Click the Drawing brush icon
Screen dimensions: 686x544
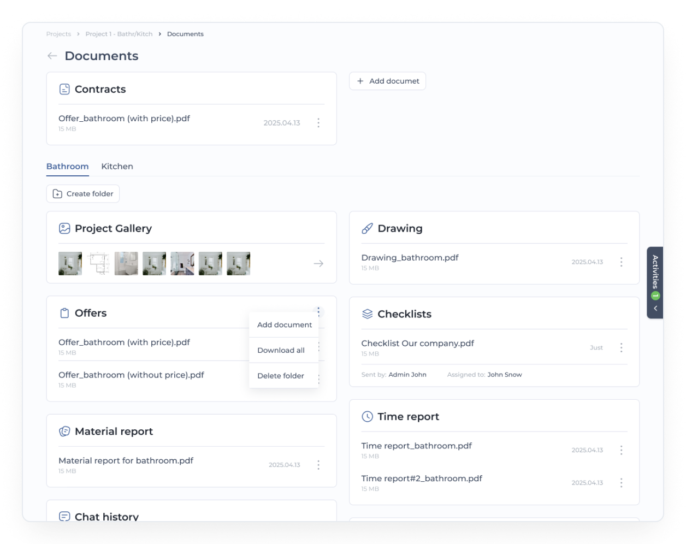[x=367, y=228]
